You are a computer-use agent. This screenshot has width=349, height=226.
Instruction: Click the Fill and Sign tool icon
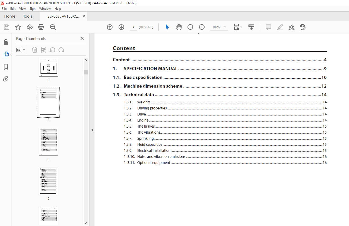tap(303, 27)
